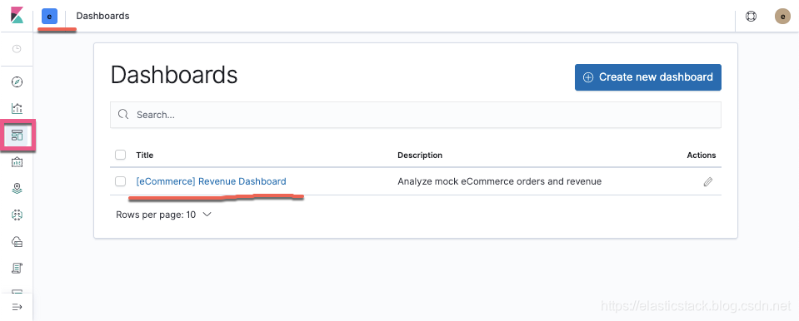This screenshot has width=799, height=321.
Task: Click the large Dashboards page heading
Action: coord(174,75)
